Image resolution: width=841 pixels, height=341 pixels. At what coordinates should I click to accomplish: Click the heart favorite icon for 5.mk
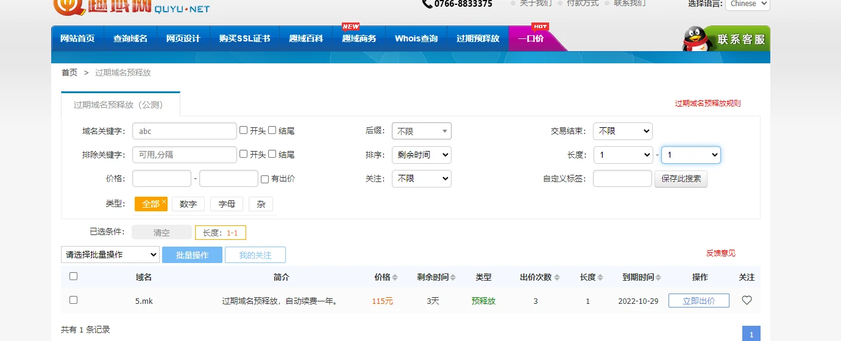click(x=747, y=300)
